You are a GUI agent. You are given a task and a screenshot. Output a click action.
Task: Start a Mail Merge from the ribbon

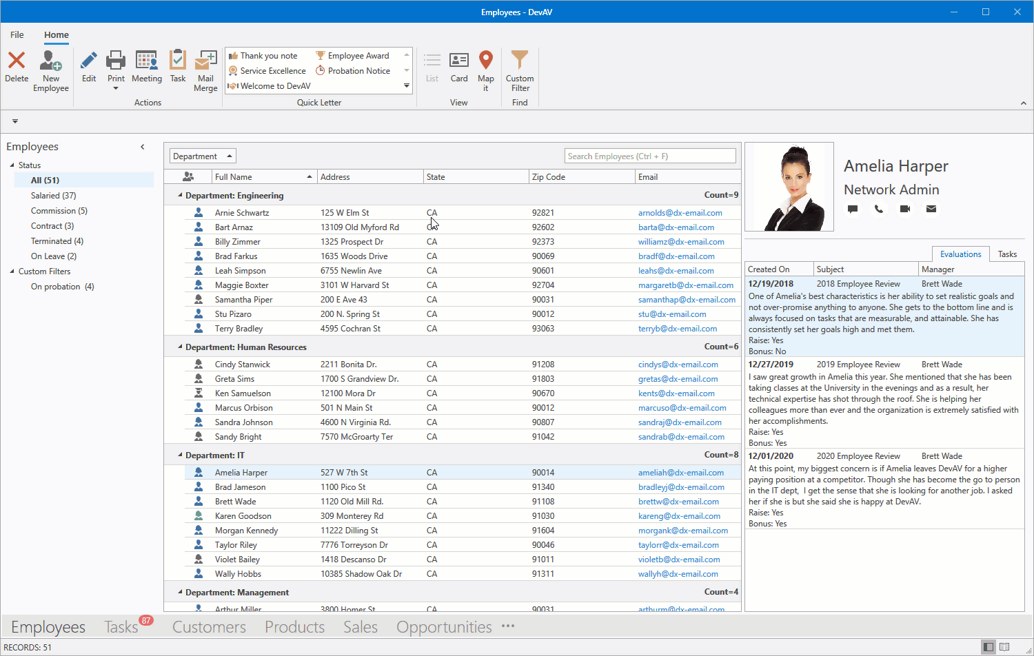pyautogui.click(x=205, y=69)
